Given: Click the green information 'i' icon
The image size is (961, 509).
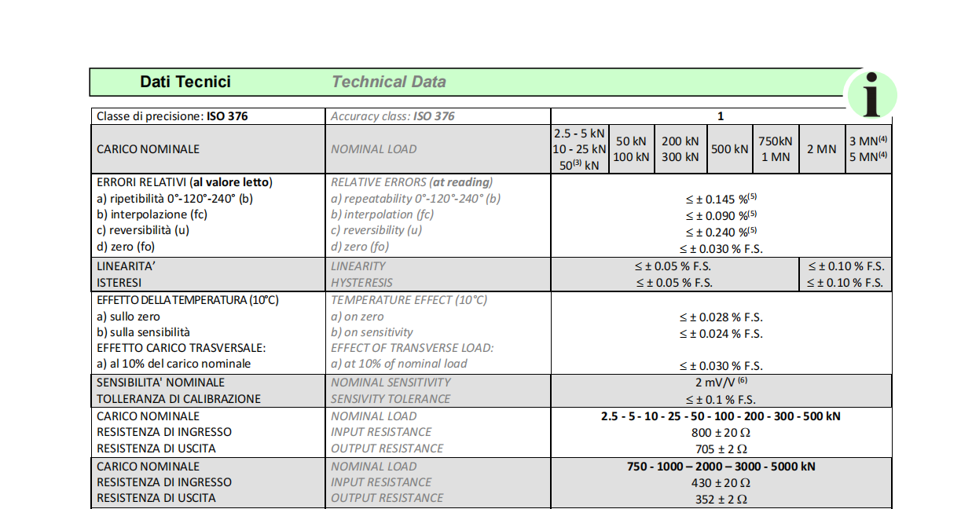Looking at the screenshot, I should coord(870,95).
